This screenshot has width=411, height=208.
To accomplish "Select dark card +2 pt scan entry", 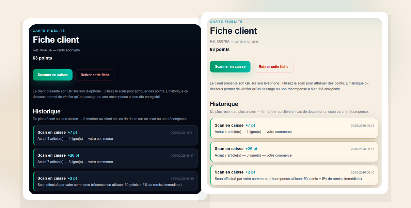I will [115, 181].
